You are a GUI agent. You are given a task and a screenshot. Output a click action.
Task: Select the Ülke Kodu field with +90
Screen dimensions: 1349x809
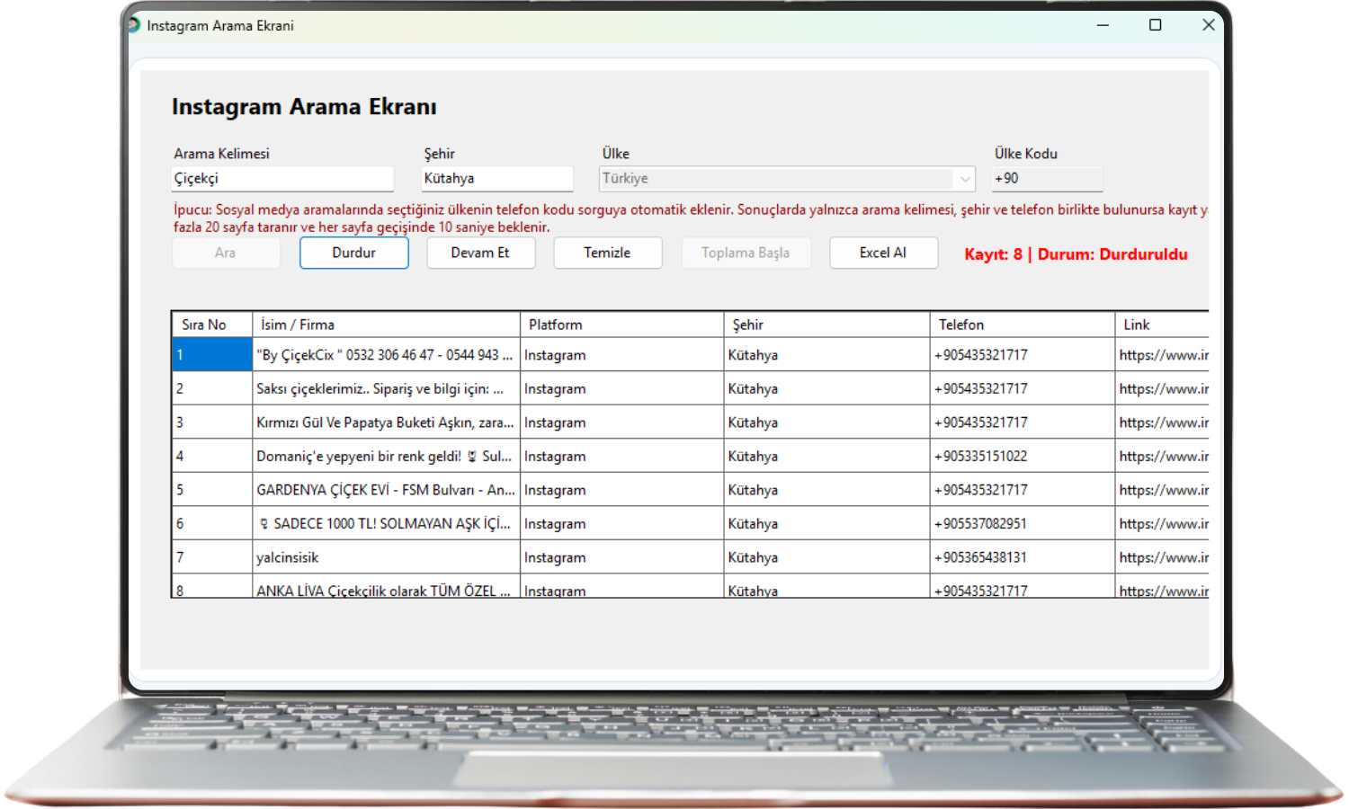(1047, 179)
